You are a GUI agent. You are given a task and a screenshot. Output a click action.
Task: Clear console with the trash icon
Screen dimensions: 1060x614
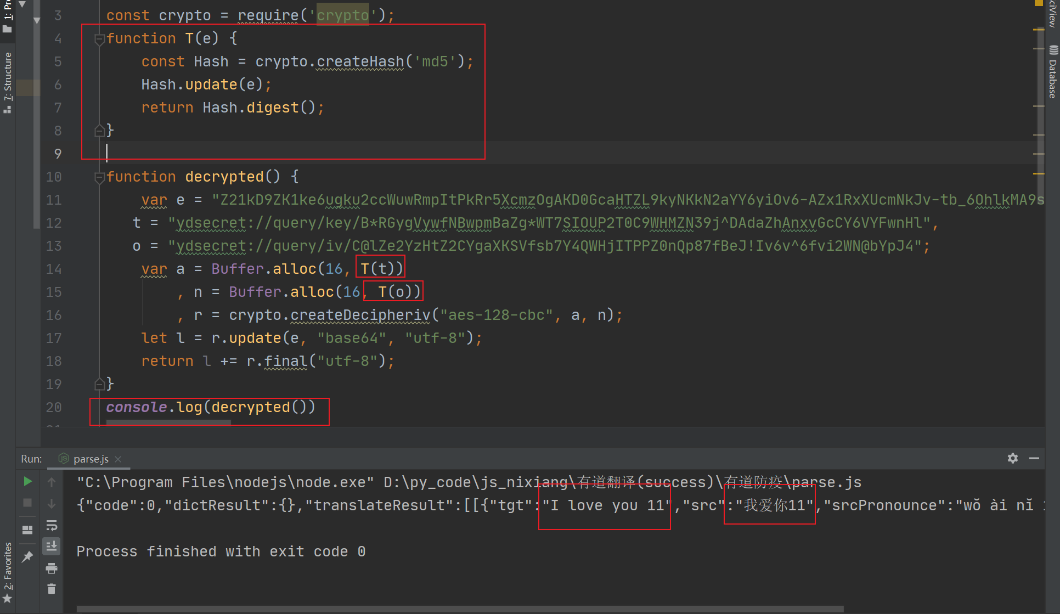coord(52,589)
